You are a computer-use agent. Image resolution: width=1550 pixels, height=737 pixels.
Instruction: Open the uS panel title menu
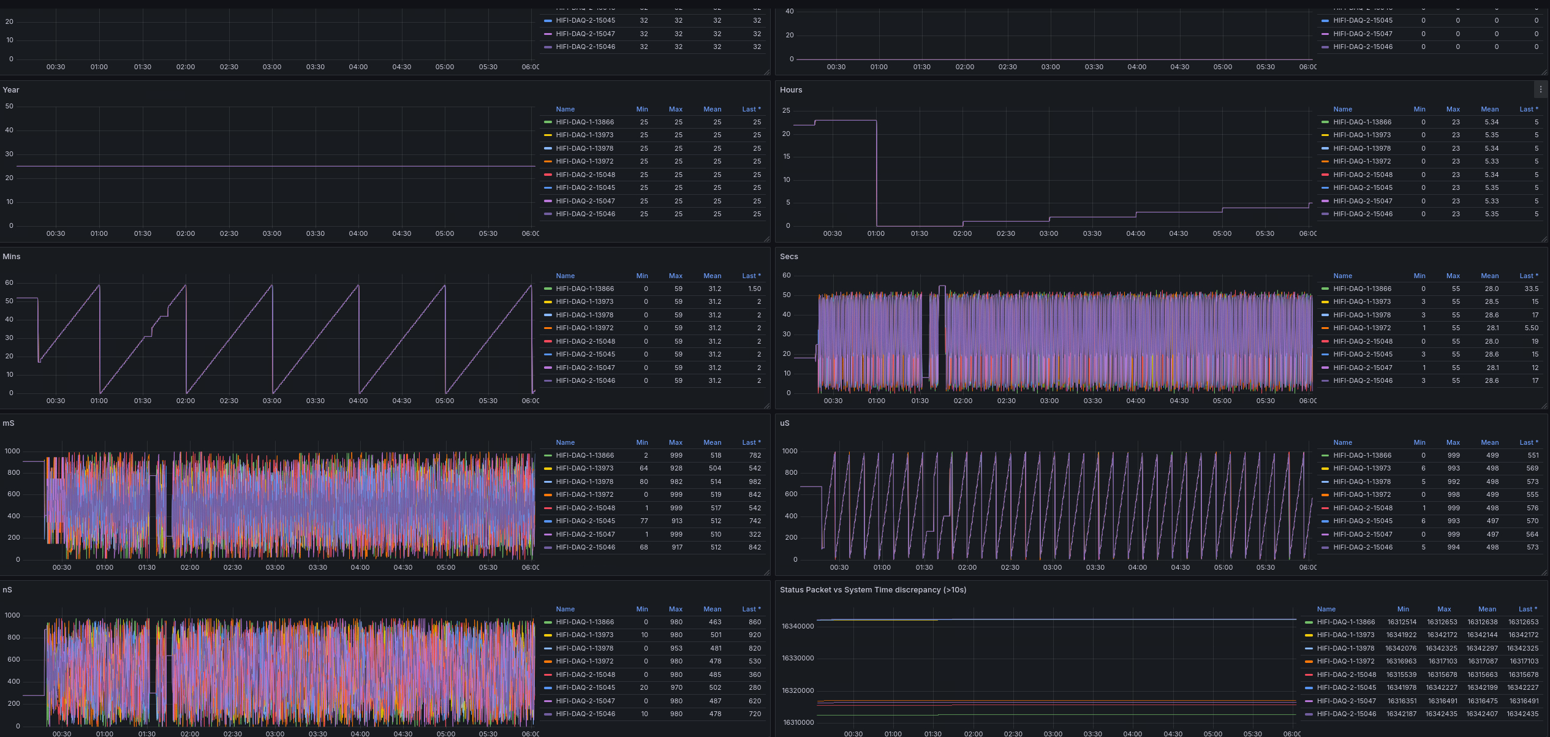pos(785,423)
